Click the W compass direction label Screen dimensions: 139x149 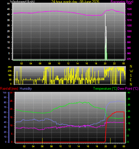(131, 71)
